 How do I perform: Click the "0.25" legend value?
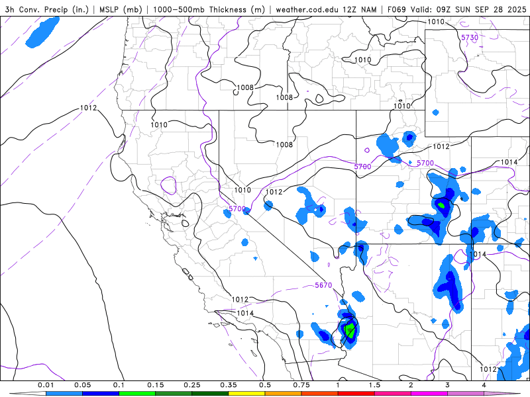point(192,385)
